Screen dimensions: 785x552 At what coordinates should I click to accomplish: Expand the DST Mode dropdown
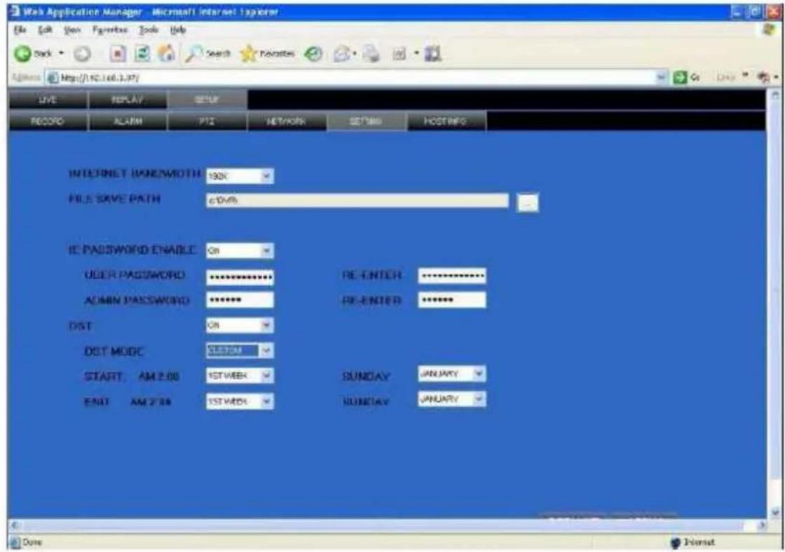[266, 351]
